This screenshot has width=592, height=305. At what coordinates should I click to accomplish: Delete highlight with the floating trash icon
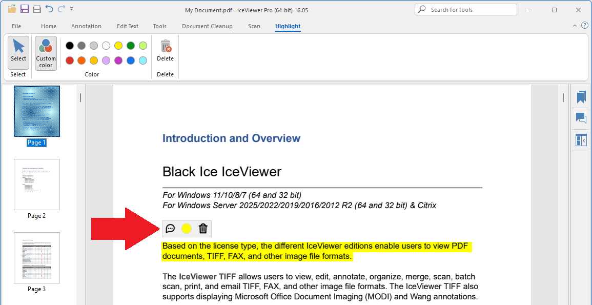click(203, 229)
